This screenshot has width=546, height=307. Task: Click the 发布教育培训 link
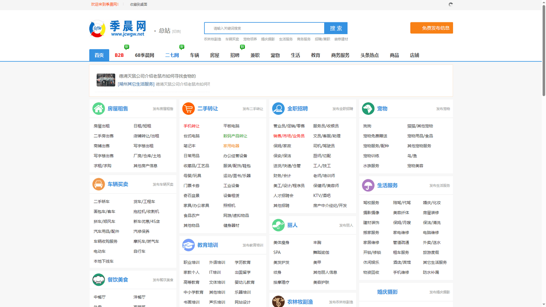[253, 245]
